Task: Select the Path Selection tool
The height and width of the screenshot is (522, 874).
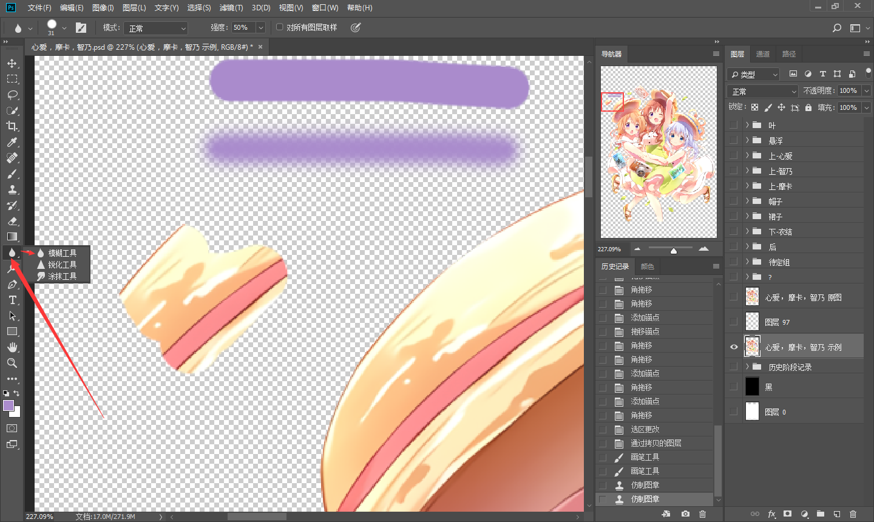Action: (x=12, y=316)
